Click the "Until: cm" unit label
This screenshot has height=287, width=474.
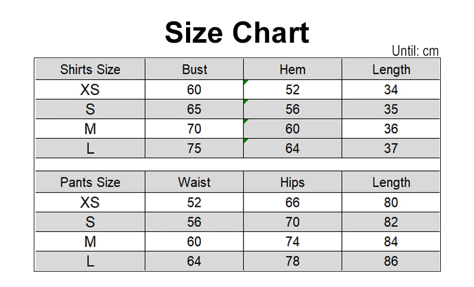415,51
